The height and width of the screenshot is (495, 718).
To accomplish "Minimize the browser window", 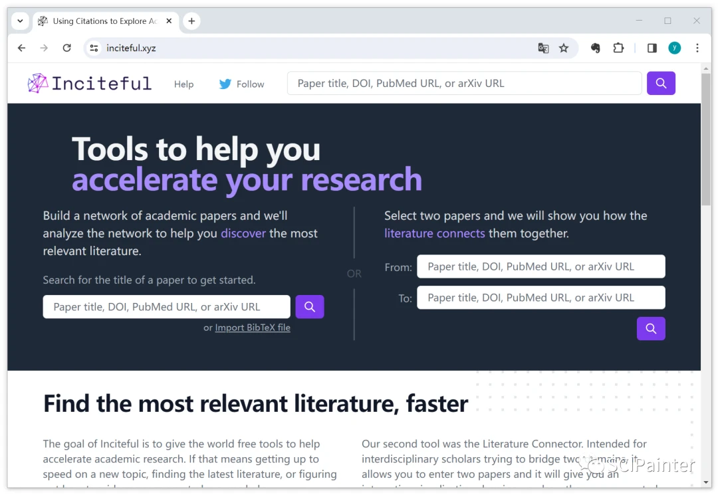I will click(640, 21).
